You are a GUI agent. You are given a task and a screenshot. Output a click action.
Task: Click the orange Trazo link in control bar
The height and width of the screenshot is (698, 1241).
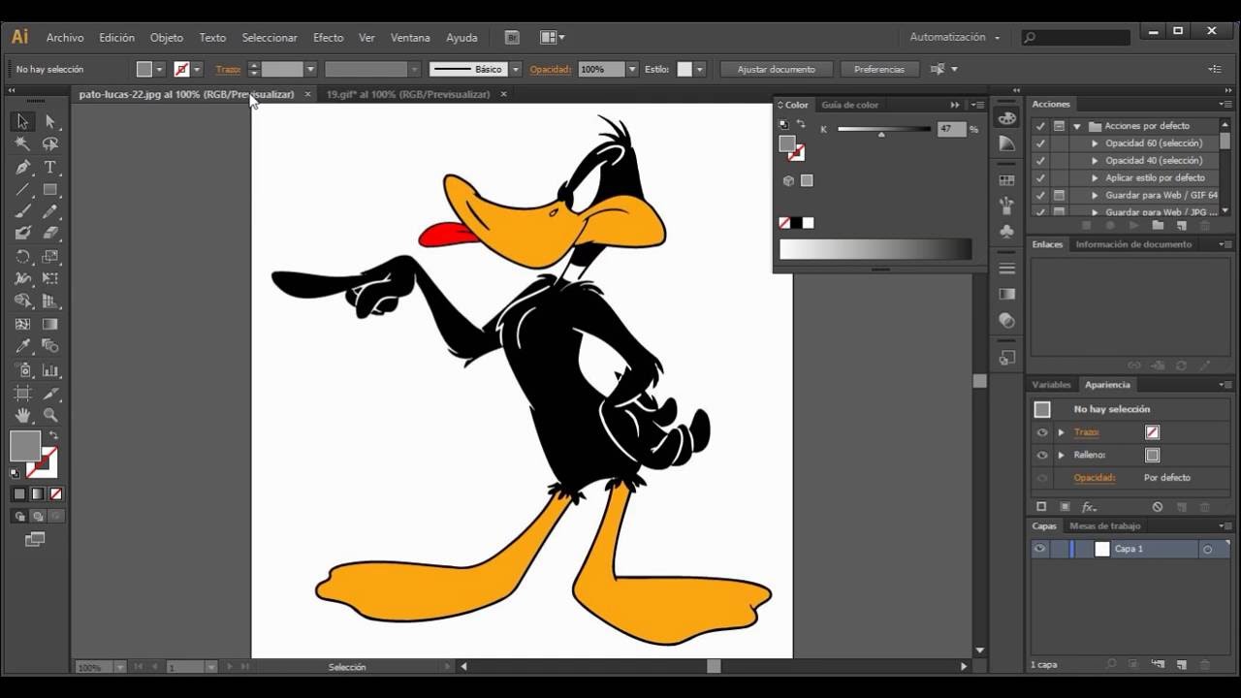228,70
